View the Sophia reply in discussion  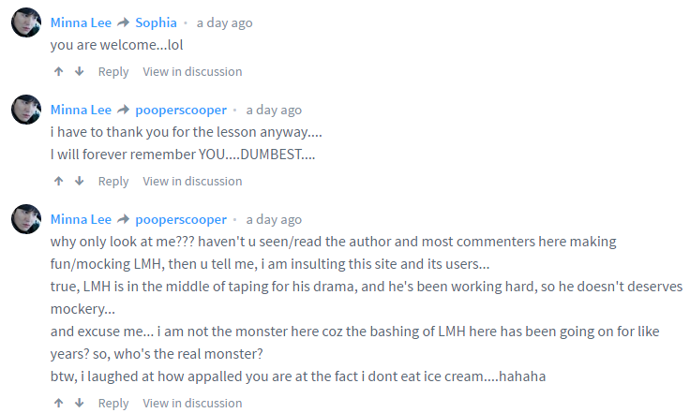[192, 71]
